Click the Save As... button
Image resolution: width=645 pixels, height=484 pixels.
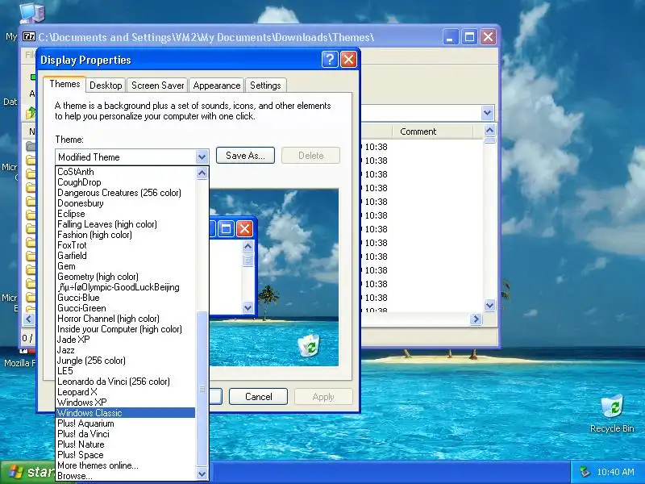coord(245,156)
